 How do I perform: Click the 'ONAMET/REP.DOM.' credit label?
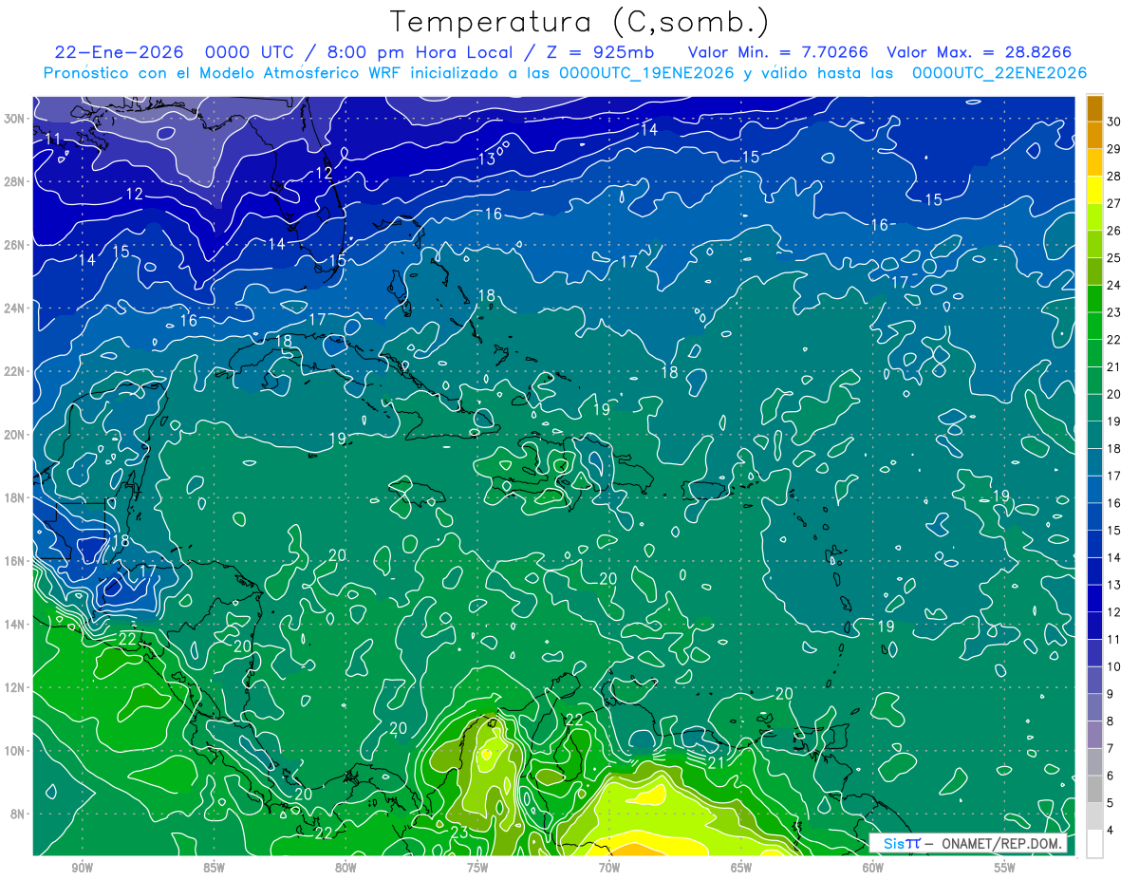[x=1000, y=843]
